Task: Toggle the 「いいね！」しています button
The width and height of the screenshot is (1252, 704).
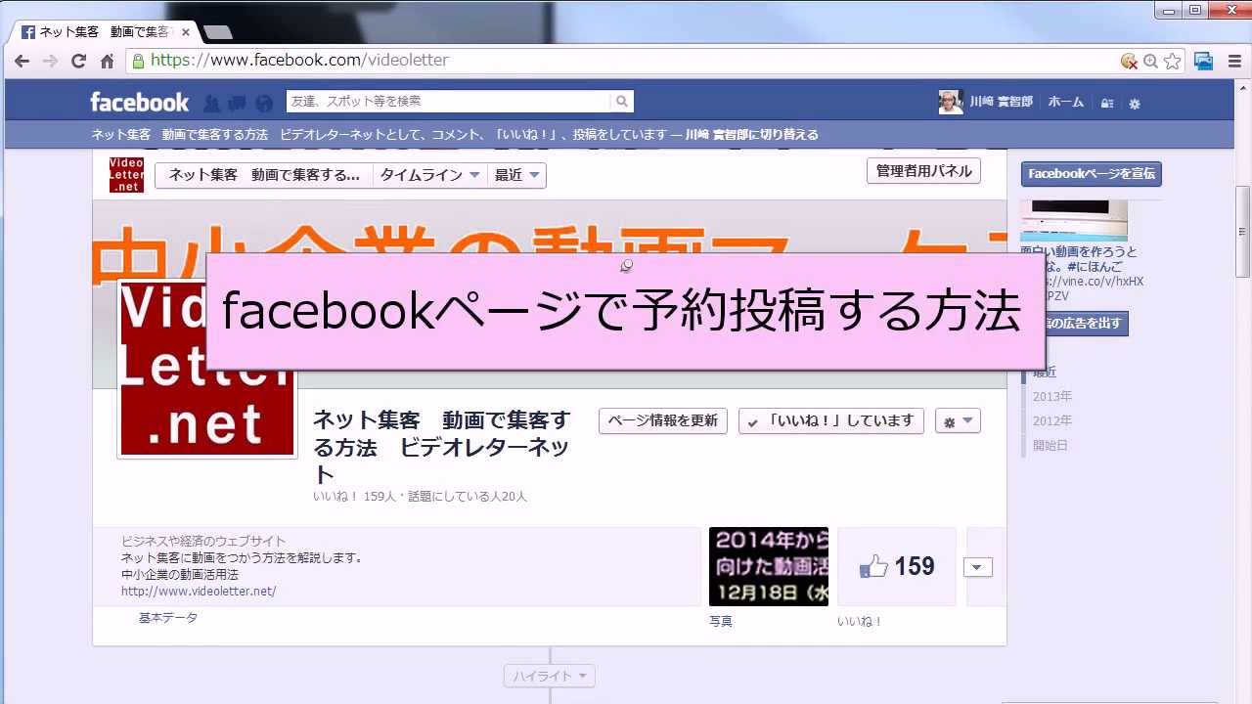Action: coord(831,421)
